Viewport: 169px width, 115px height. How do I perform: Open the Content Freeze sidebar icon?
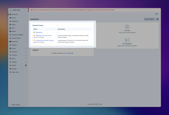pos(10,38)
